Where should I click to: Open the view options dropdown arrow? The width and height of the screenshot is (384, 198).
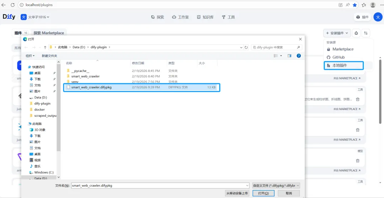[x=281, y=56]
